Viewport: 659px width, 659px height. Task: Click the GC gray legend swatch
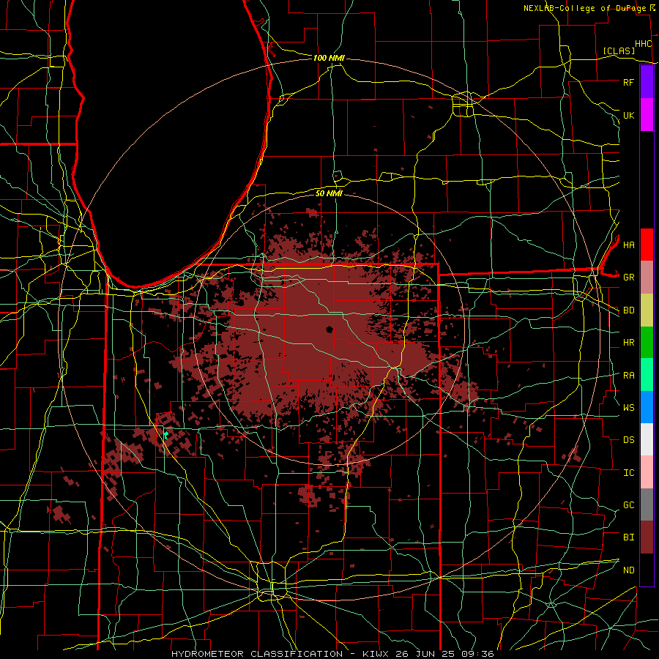click(647, 505)
